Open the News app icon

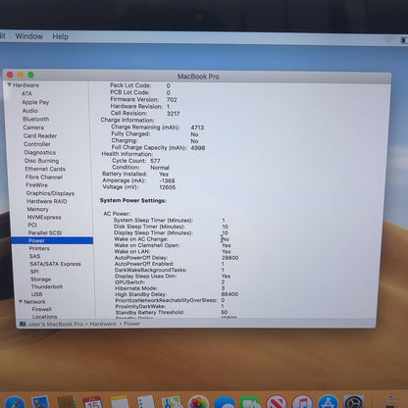(x=277, y=402)
